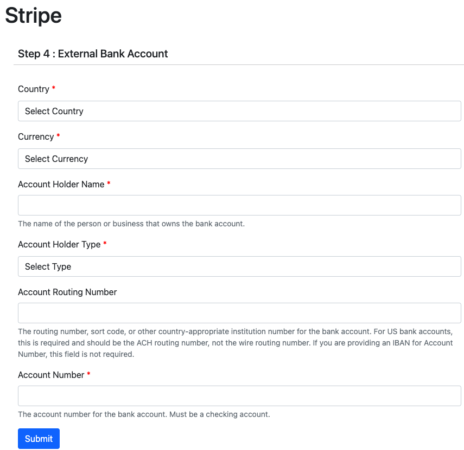Click the Account Holder Type label

click(59, 244)
